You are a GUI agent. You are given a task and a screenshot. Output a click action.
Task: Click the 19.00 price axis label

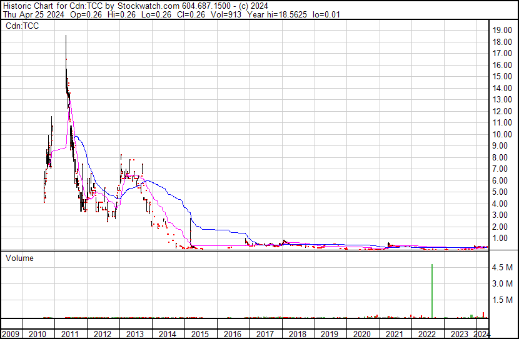click(x=502, y=30)
